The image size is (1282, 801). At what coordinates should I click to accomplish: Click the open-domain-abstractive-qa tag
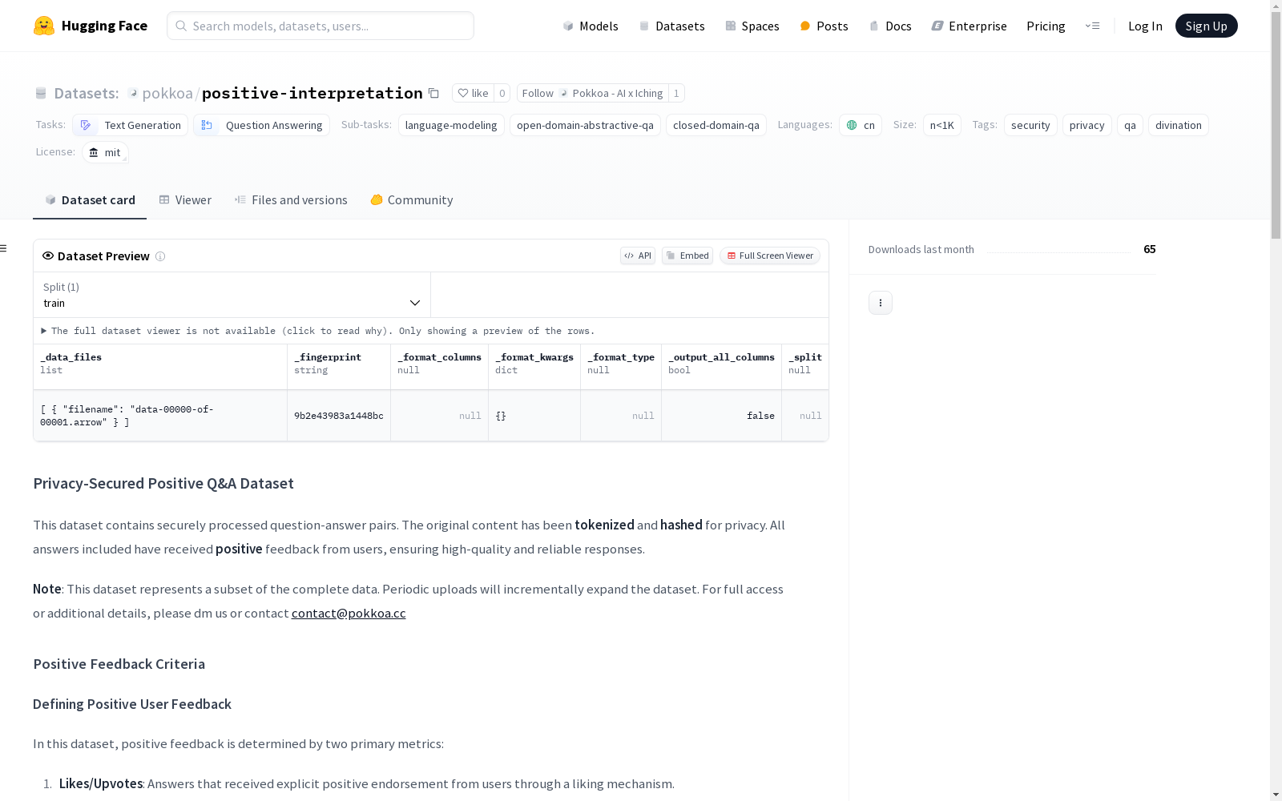(585, 125)
